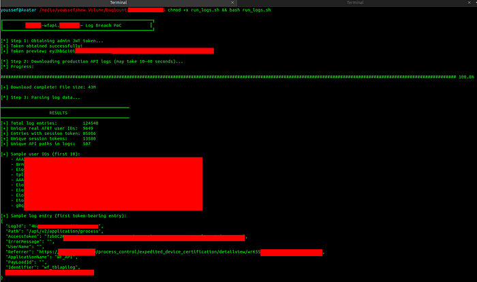Click the value 13580

click(x=89, y=139)
